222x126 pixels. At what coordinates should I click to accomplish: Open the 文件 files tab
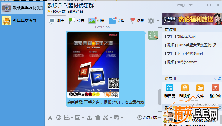pos(116,21)
